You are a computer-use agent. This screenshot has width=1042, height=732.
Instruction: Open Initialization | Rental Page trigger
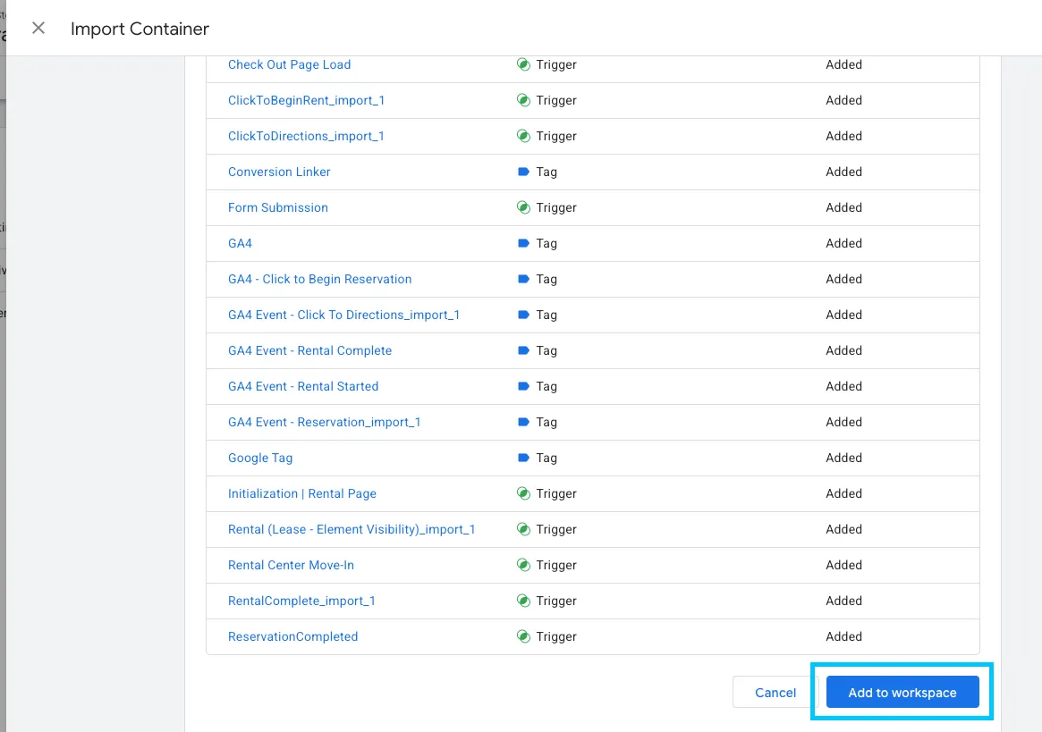click(x=302, y=494)
